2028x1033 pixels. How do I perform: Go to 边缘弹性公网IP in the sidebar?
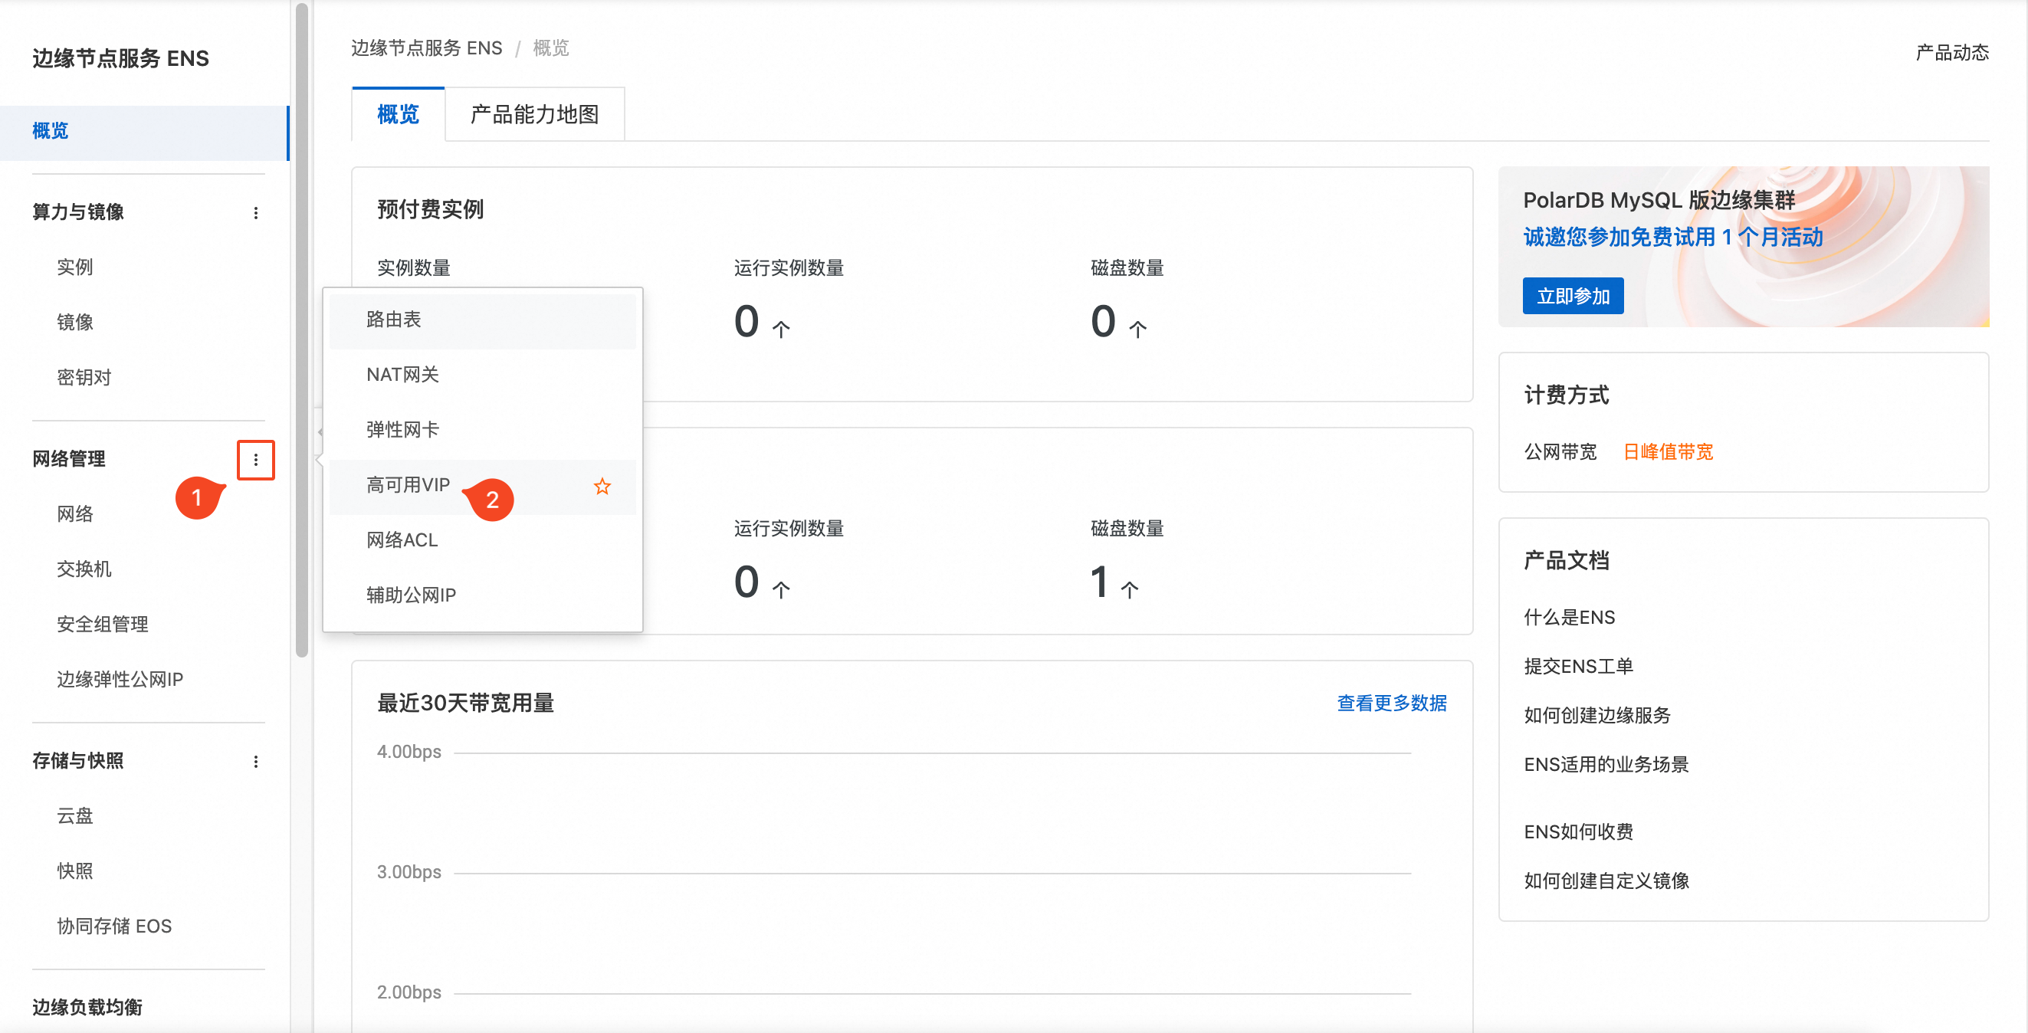point(120,679)
